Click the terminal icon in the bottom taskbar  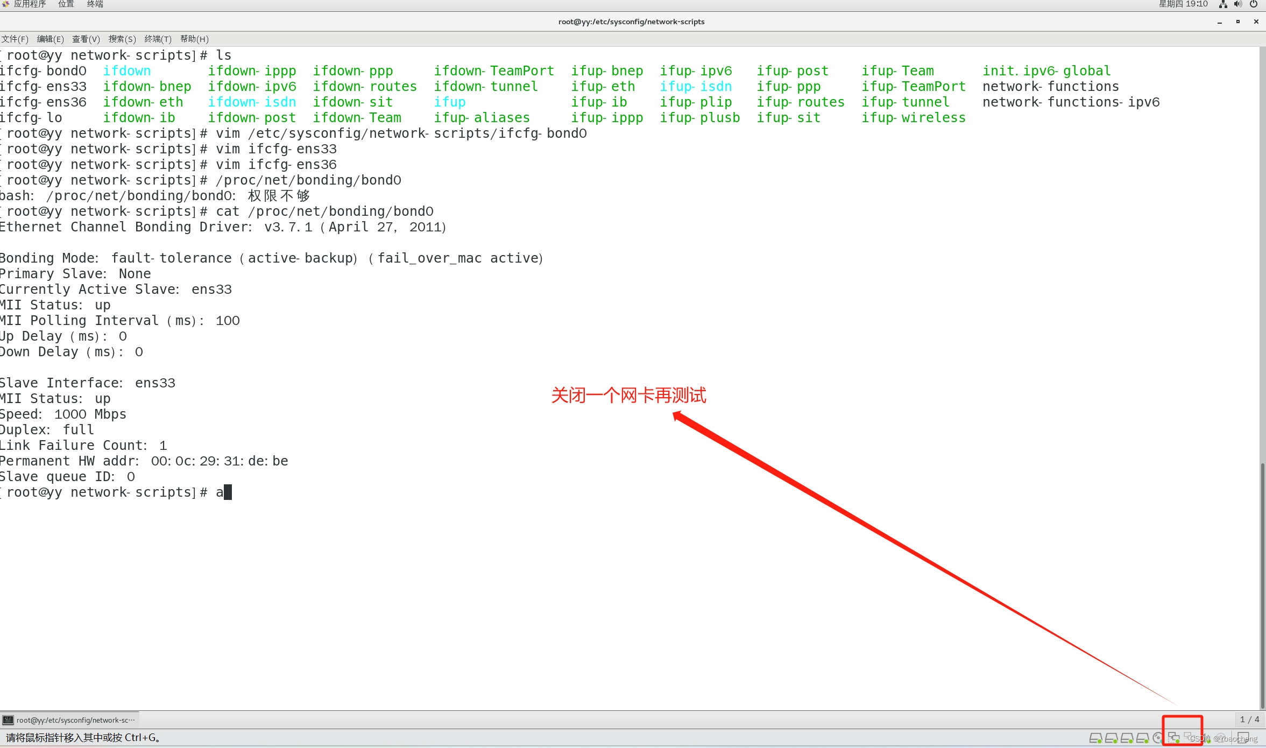[x=8, y=720]
